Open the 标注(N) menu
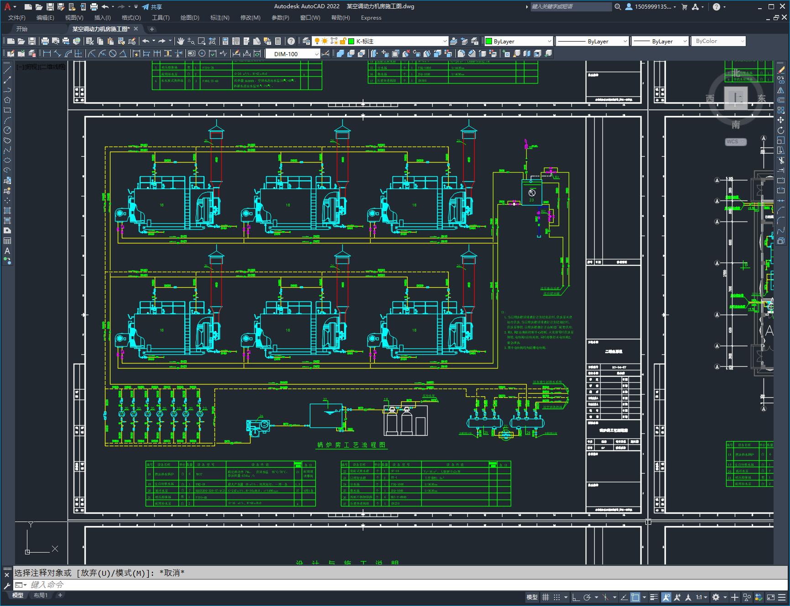This screenshot has height=606, width=790. 220,17
